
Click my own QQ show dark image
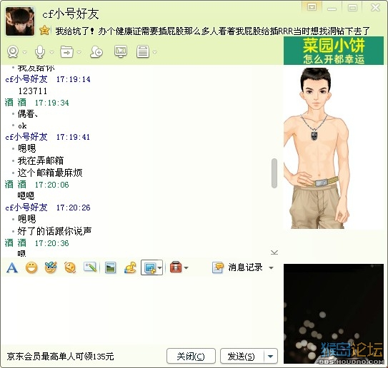click(x=334, y=314)
